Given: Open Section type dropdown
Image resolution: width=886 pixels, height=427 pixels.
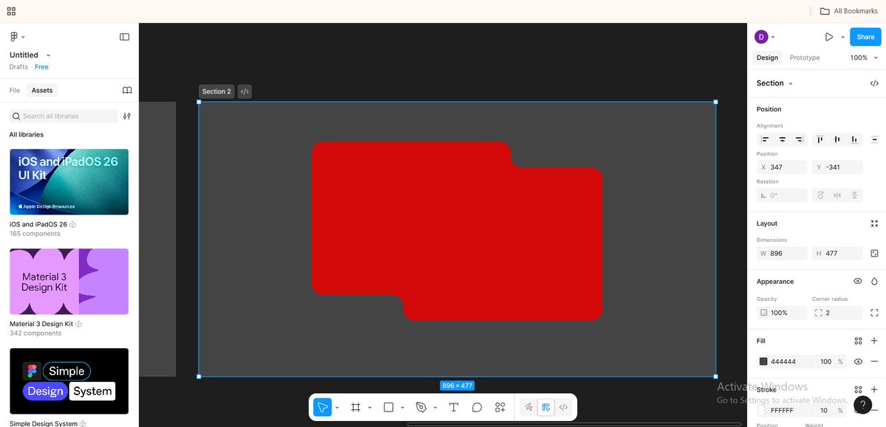Looking at the screenshot, I should pyautogui.click(x=791, y=83).
